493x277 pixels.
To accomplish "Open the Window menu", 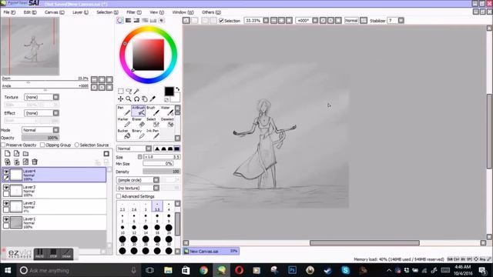I will 183,12.
